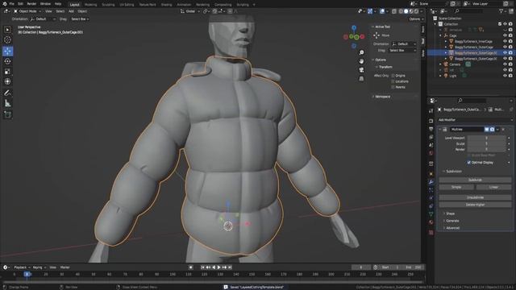Open the Render properties tab
Screen dimensions: 516x290
431,121
